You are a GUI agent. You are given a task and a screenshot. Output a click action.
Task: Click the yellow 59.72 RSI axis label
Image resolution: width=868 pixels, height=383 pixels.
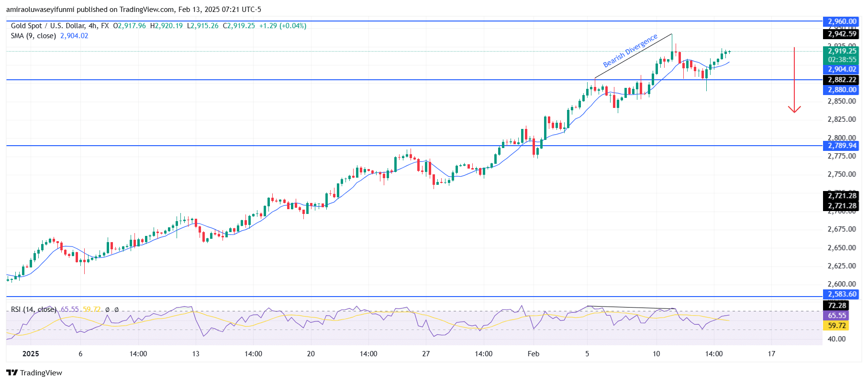[x=836, y=326]
